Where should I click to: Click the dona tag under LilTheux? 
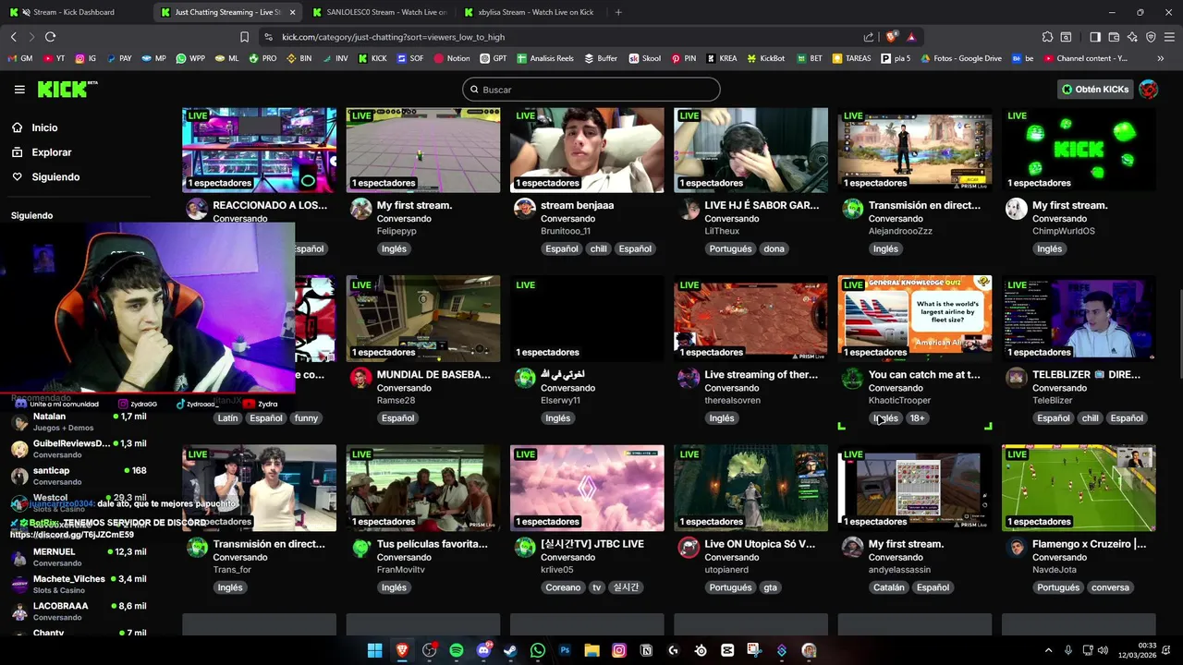click(774, 248)
